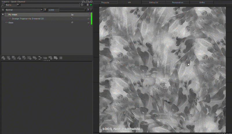Reset blend mode with R button
The height and width of the screenshot is (134, 232).
tap(46, 10)
